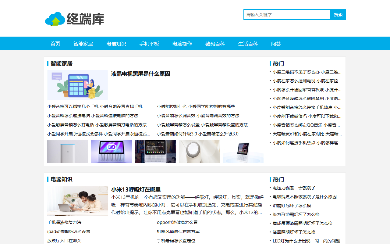
Task: Open hot link 浴霸灯泡坏了怎么换
Action: (x=292, y=206)
